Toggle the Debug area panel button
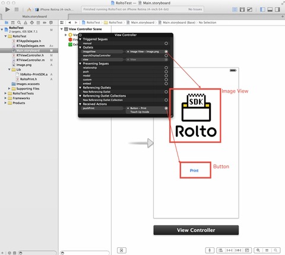Viewport: 285px width, 255px height. tap(270, 9)
